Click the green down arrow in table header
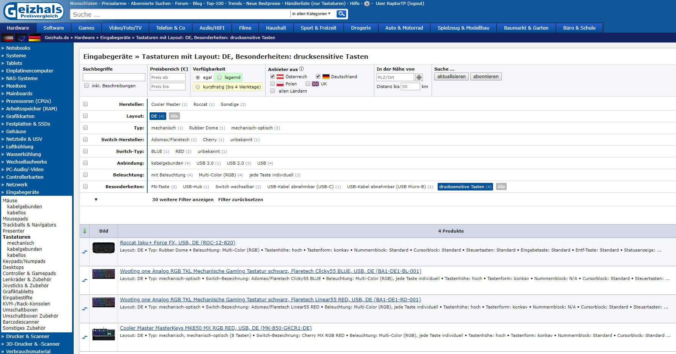The height and width of the screenshot is (354, 676). pyautogui.click(x=85, y=231)
